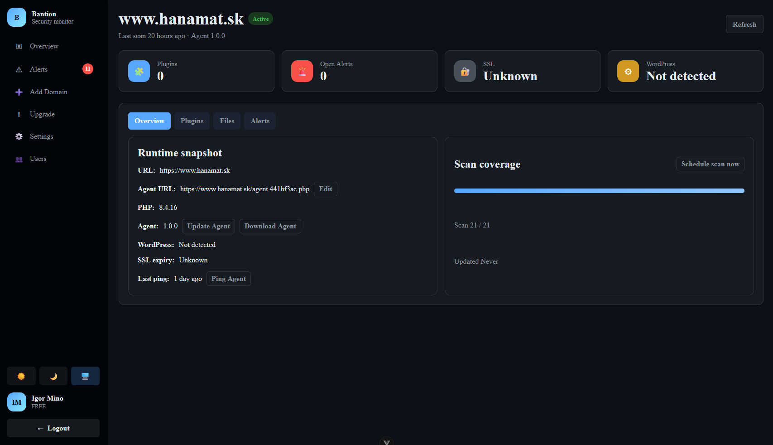Open the Plugins summary card
The width and height of the screenshot is (773, 445).
pyautogui.click(x=197, y=71)
